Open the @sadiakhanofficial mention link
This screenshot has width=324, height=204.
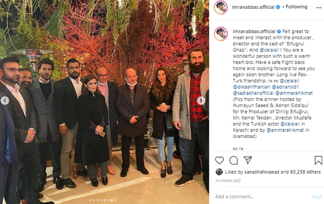pos(253,93)
